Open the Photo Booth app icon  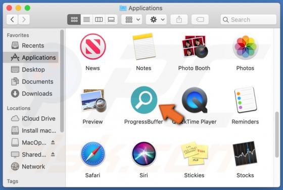tap(195, 46)
